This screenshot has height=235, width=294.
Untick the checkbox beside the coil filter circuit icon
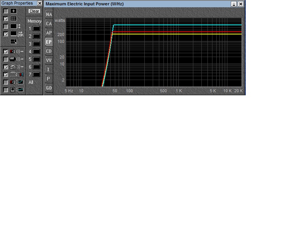click(x=6, y=75)
